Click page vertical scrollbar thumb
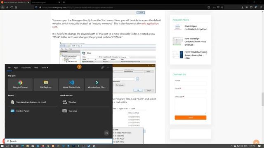 [x=262, y=99]
